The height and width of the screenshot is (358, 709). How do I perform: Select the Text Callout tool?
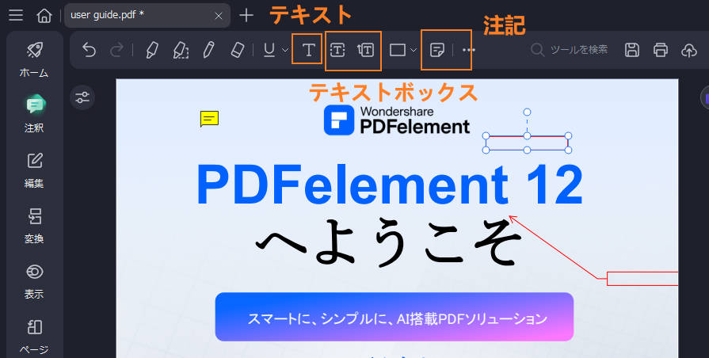tap(366, 50)
